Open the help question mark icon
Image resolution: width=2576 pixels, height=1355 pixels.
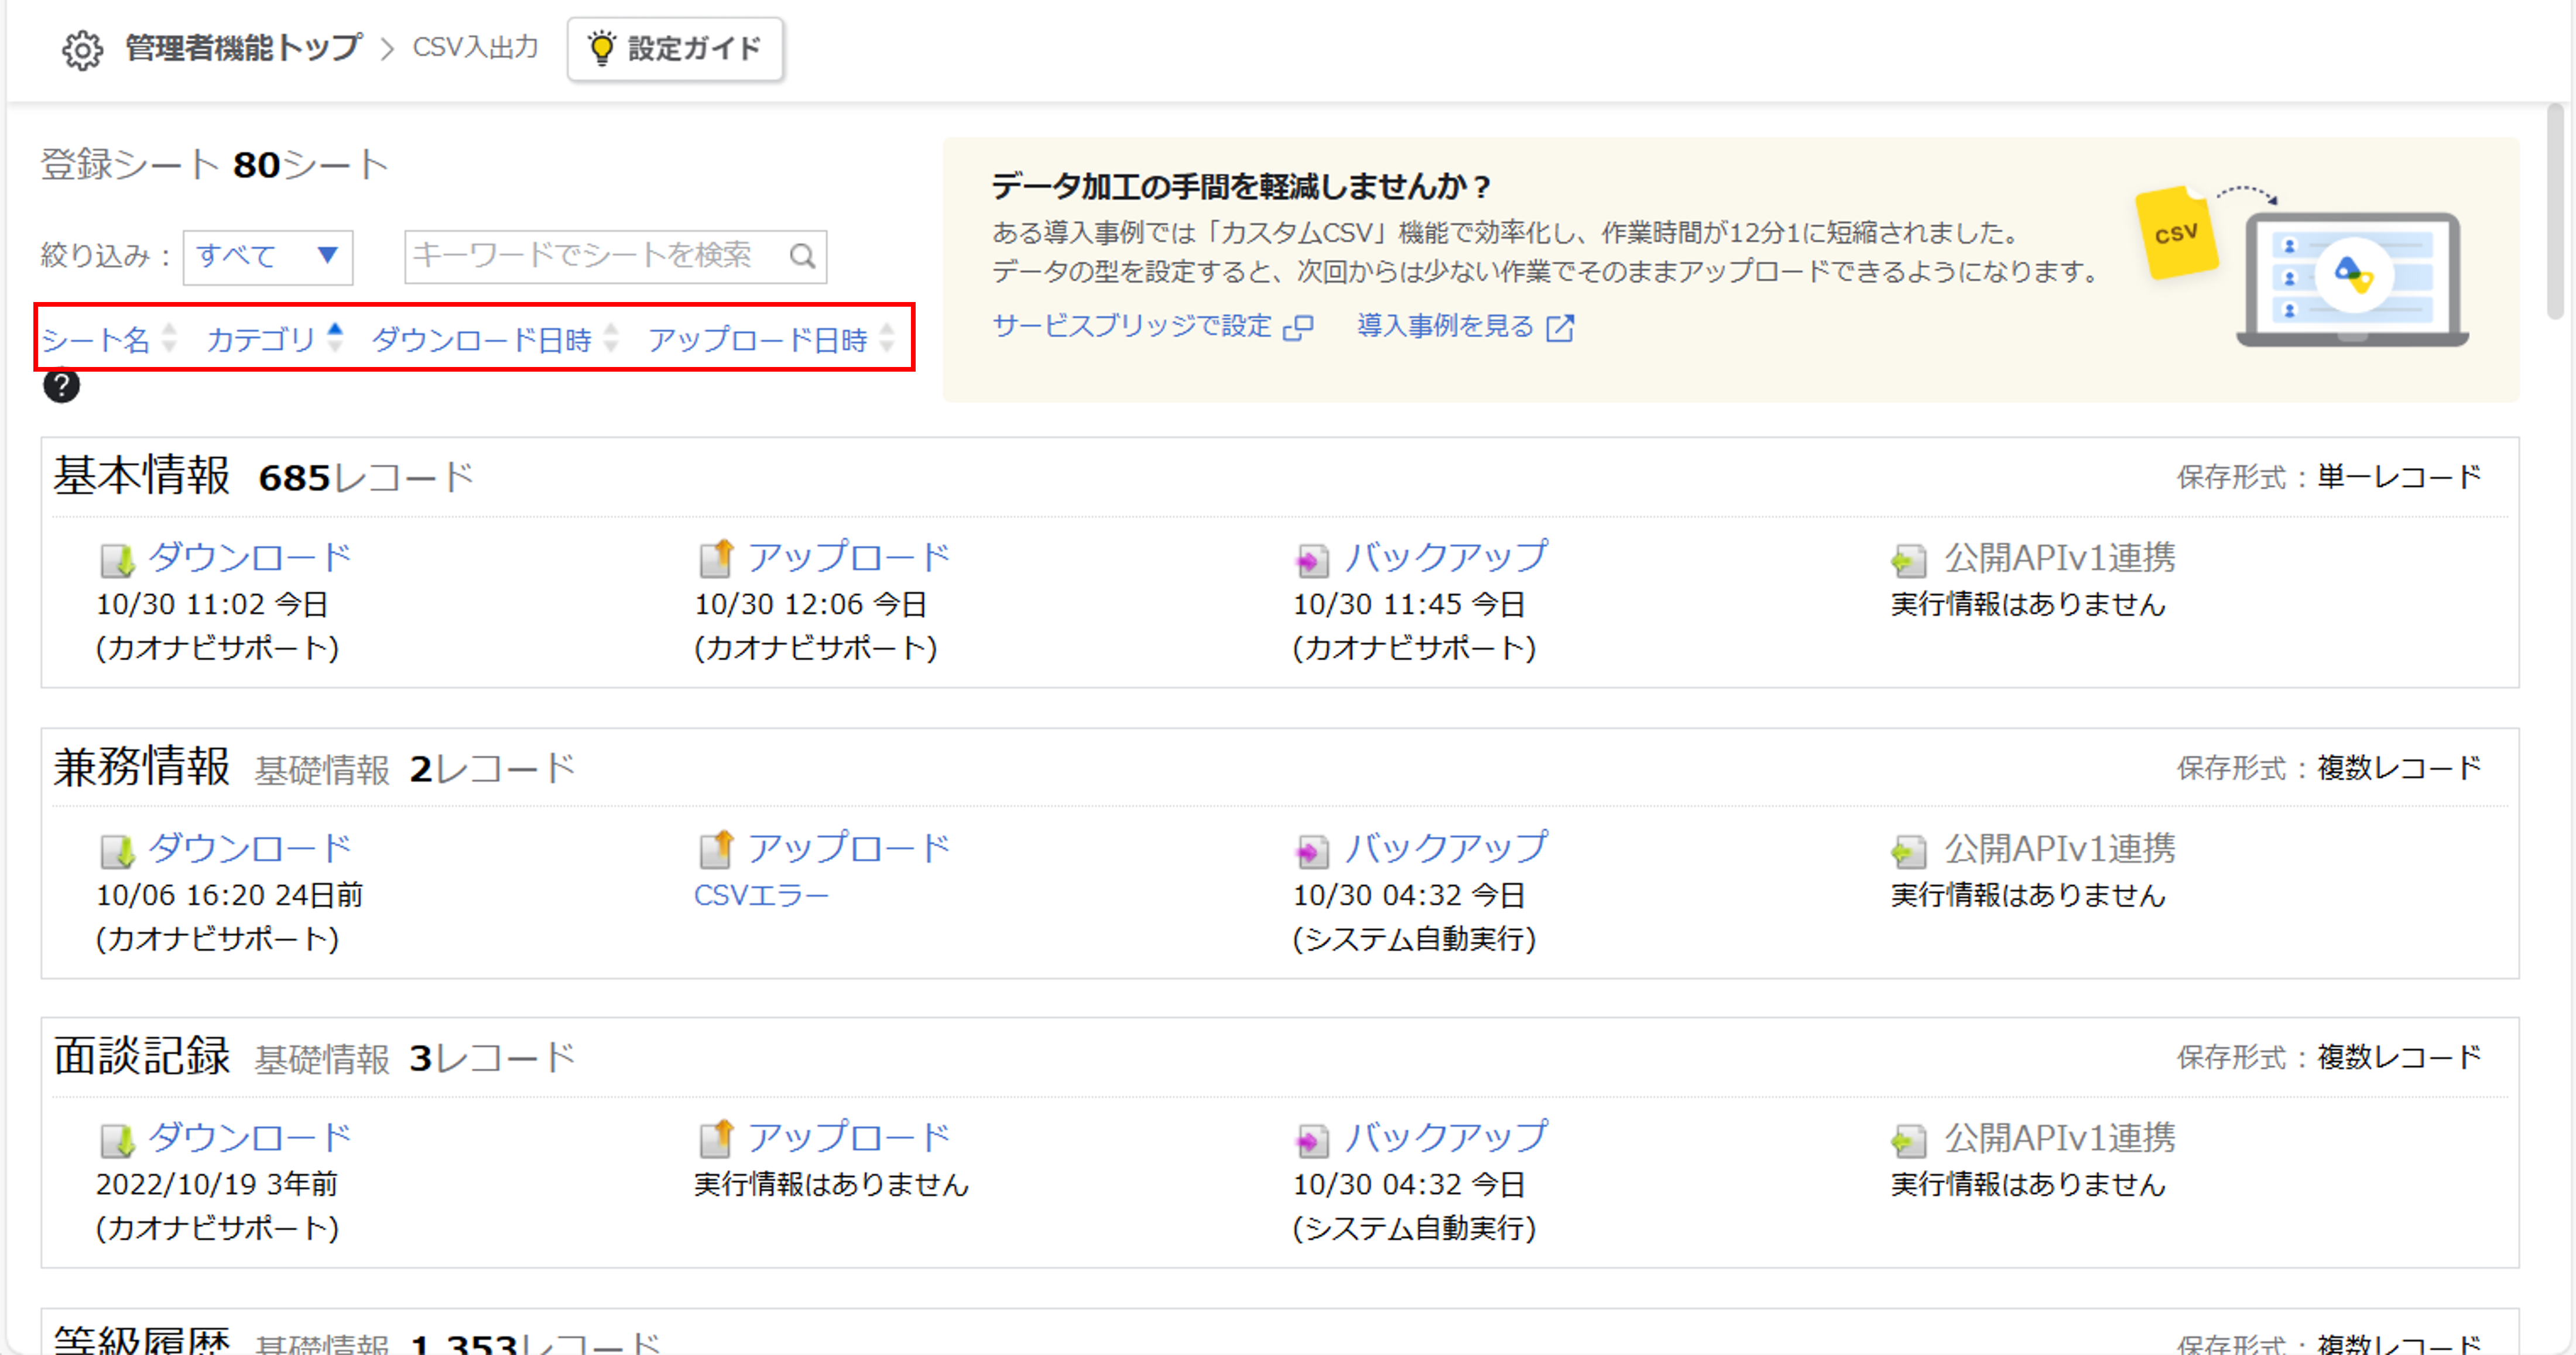(62, 387)
